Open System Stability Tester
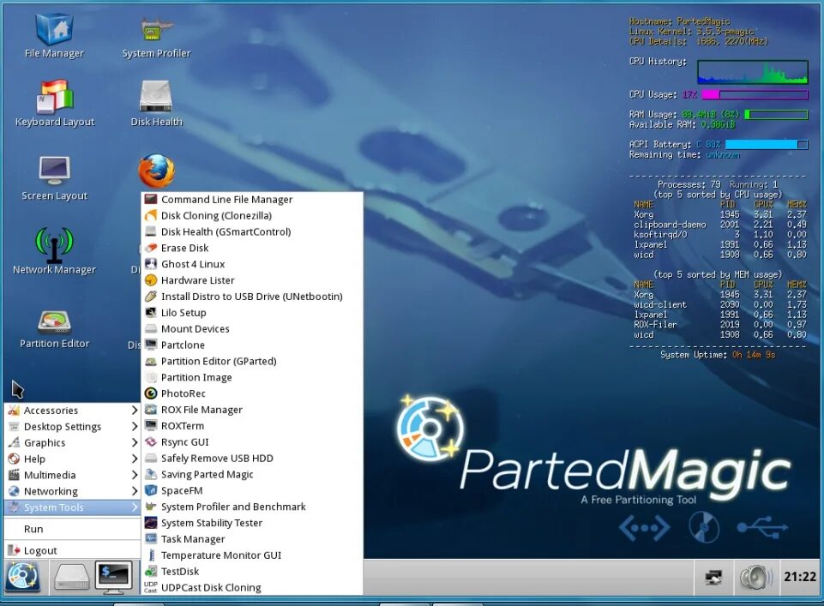 coord(252,523)
